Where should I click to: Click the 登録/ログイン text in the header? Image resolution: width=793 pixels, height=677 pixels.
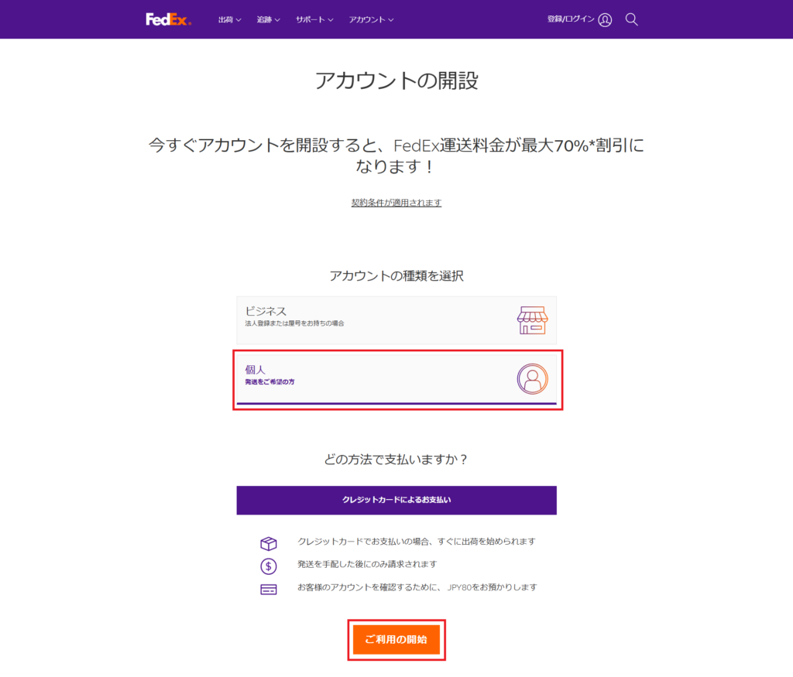pyautogui.click(x=571, y=19)
